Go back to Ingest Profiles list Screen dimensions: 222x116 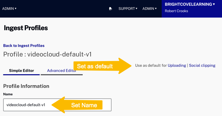coord(24,46)
